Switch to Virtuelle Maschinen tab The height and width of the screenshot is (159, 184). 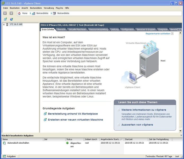pyautogui.click(x=78, y=29)
